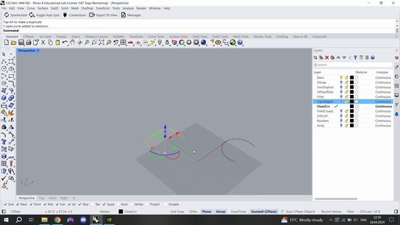The height and width of the screenshot is (225, 400).
Task: Open the Curve menu
Action: point(31,8)
